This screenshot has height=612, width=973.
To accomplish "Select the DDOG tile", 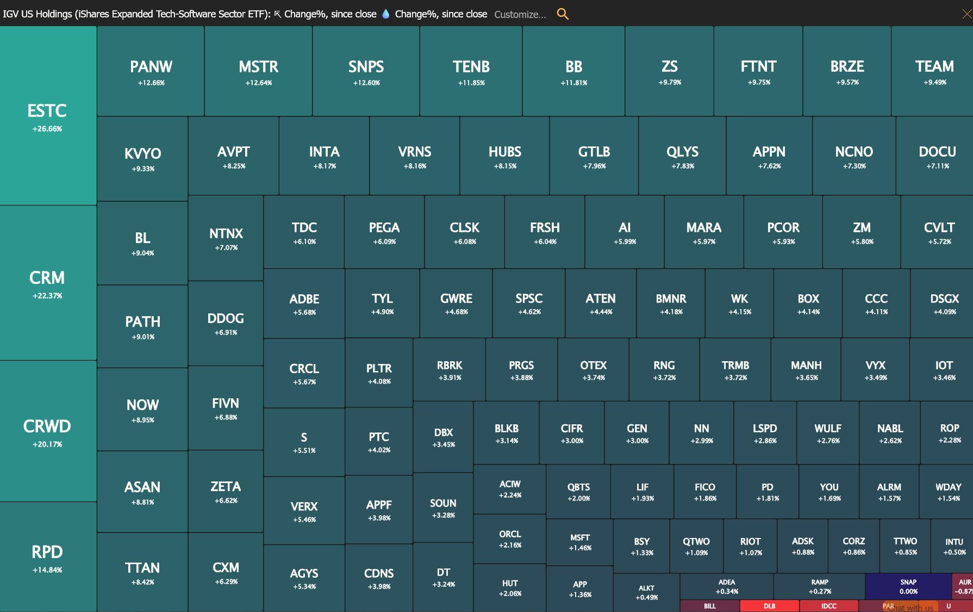I will point(226,324).
